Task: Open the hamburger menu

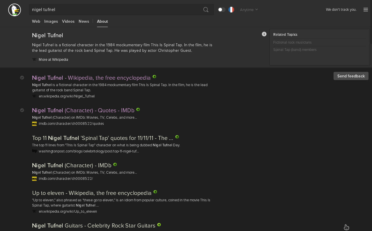Action: click(x=366, y=10)
